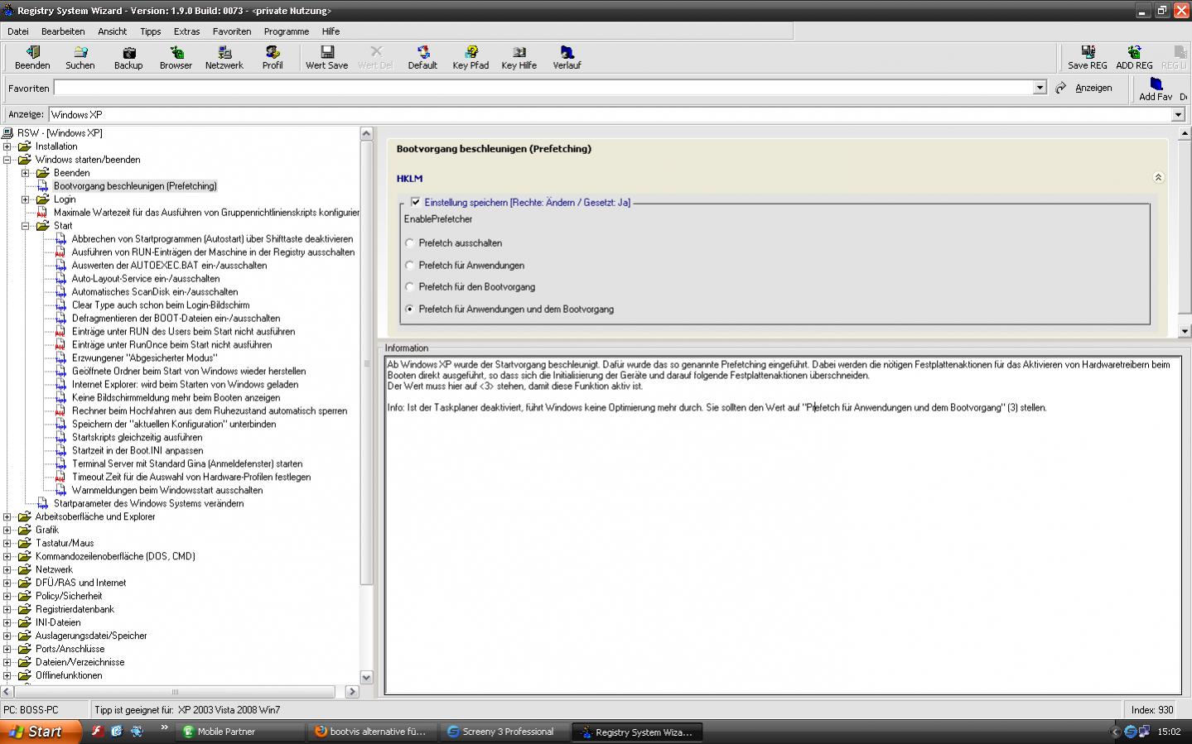Save value with Wert Save
This screenshot has height=744, width=1192.
click(x=326, y=58)
